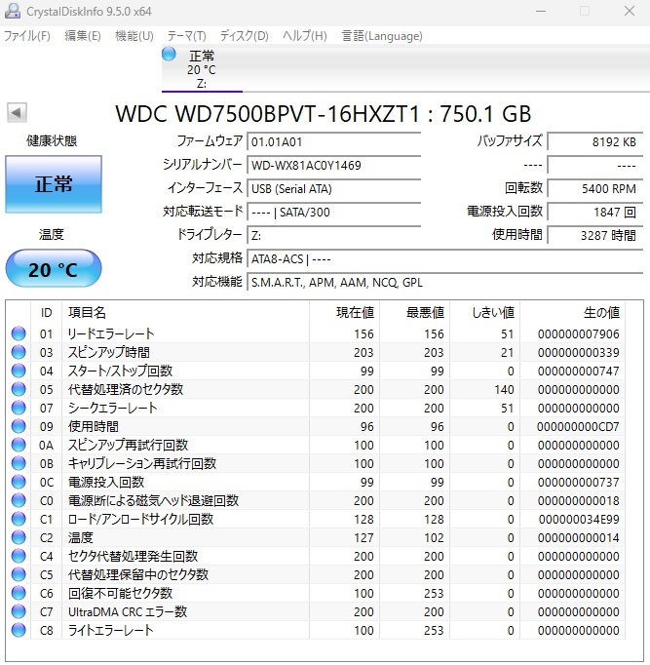
Task: Click the power on count field 1847 回
Action: click(595, 212)
